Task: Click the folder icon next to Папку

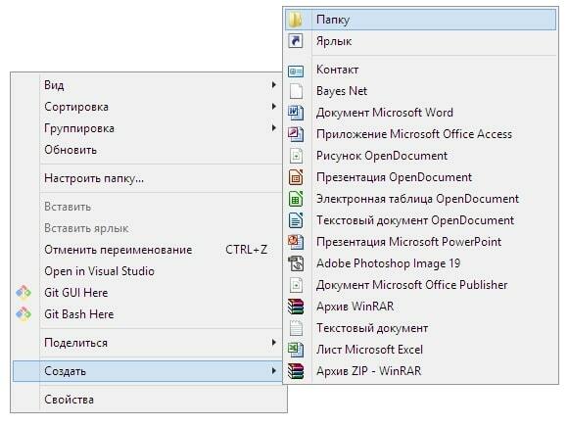Action: [296, 20]
